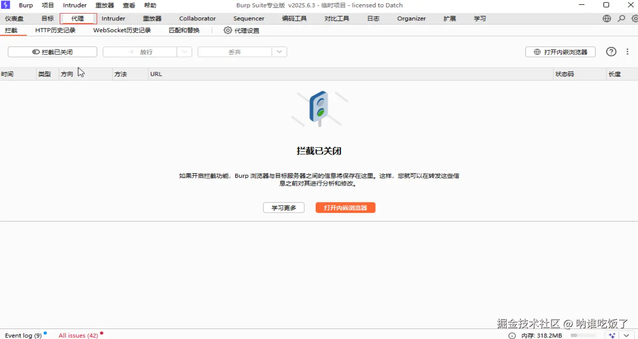Open the 项目 menu
This screenshot has height=339, width=638.
tap(48, 6)
